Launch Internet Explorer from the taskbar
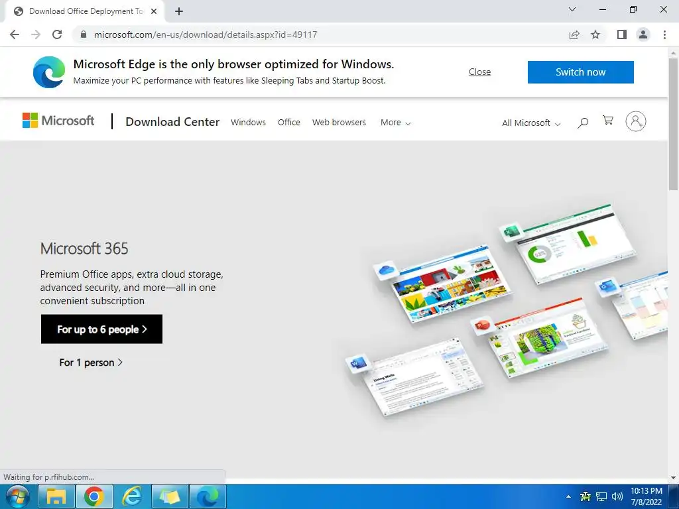The image size is (679, 509). [132, 496]
